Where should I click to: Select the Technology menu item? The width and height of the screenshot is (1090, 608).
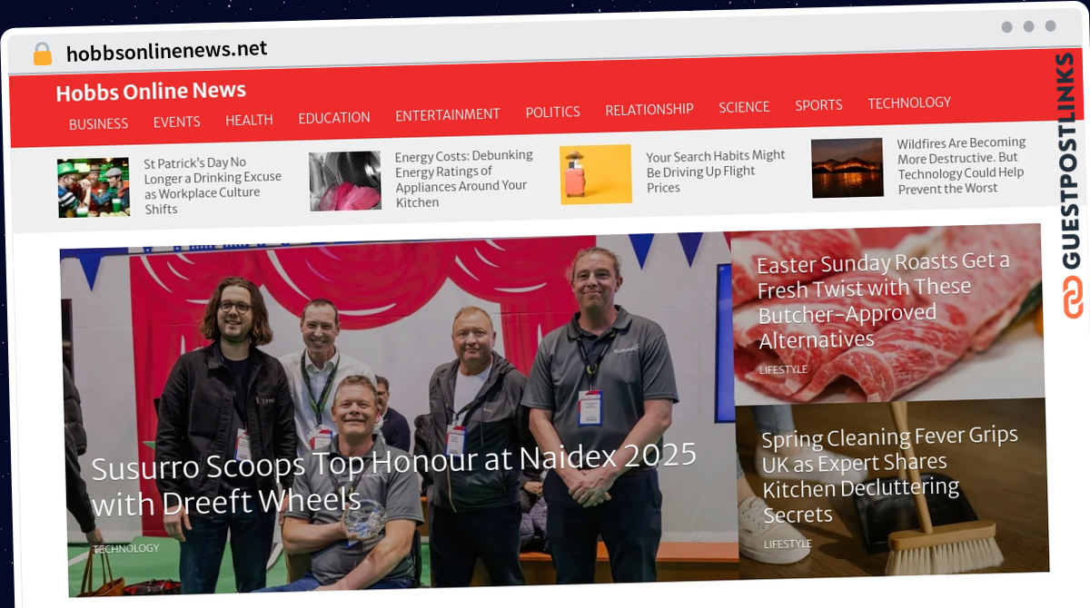coord(909,103)
